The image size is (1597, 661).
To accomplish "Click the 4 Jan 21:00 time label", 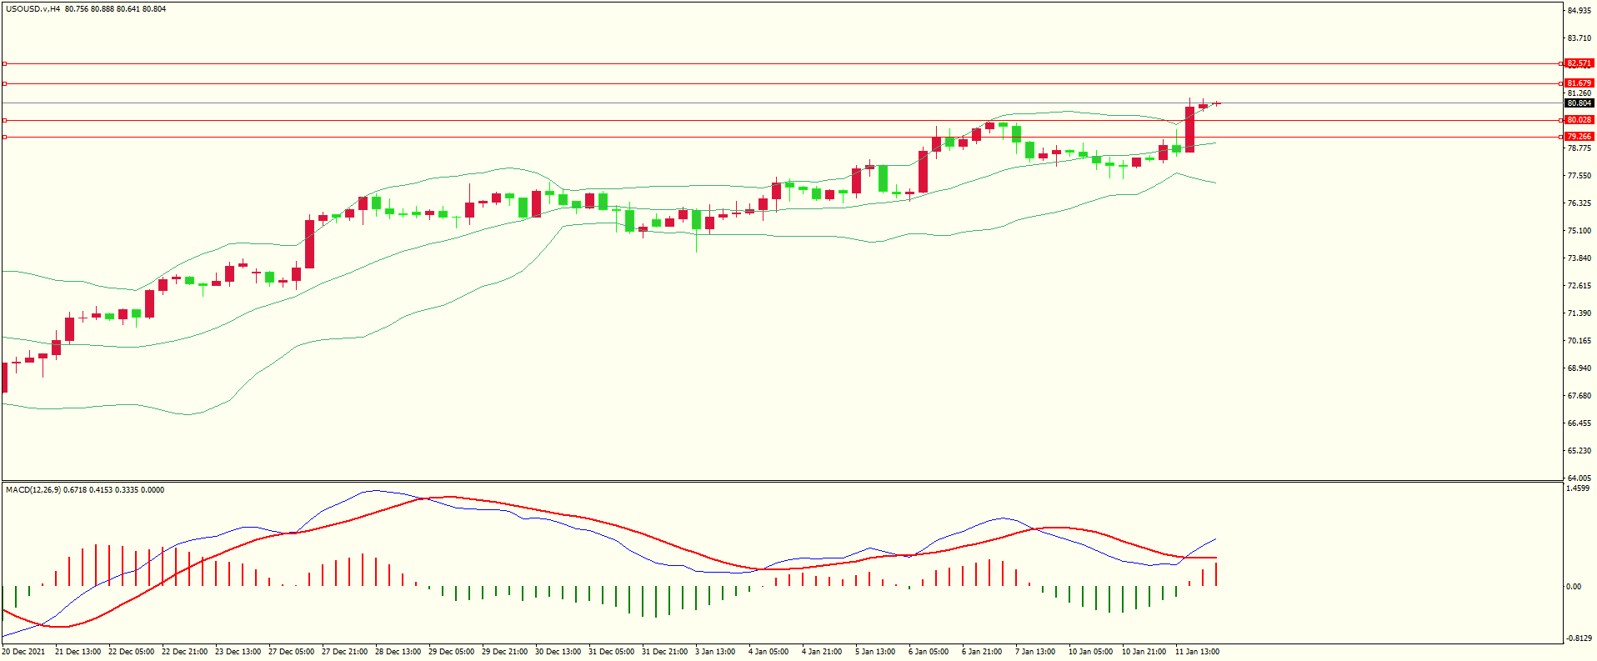I will (822, 652).
